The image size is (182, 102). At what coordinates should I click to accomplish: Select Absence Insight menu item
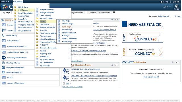(x=68, y=24)
